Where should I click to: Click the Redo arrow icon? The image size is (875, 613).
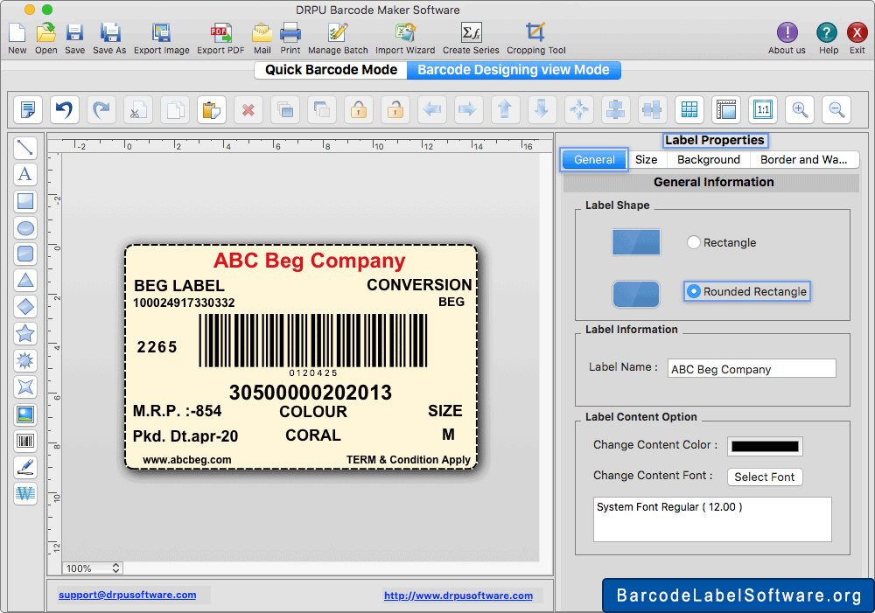coord(101,109)
